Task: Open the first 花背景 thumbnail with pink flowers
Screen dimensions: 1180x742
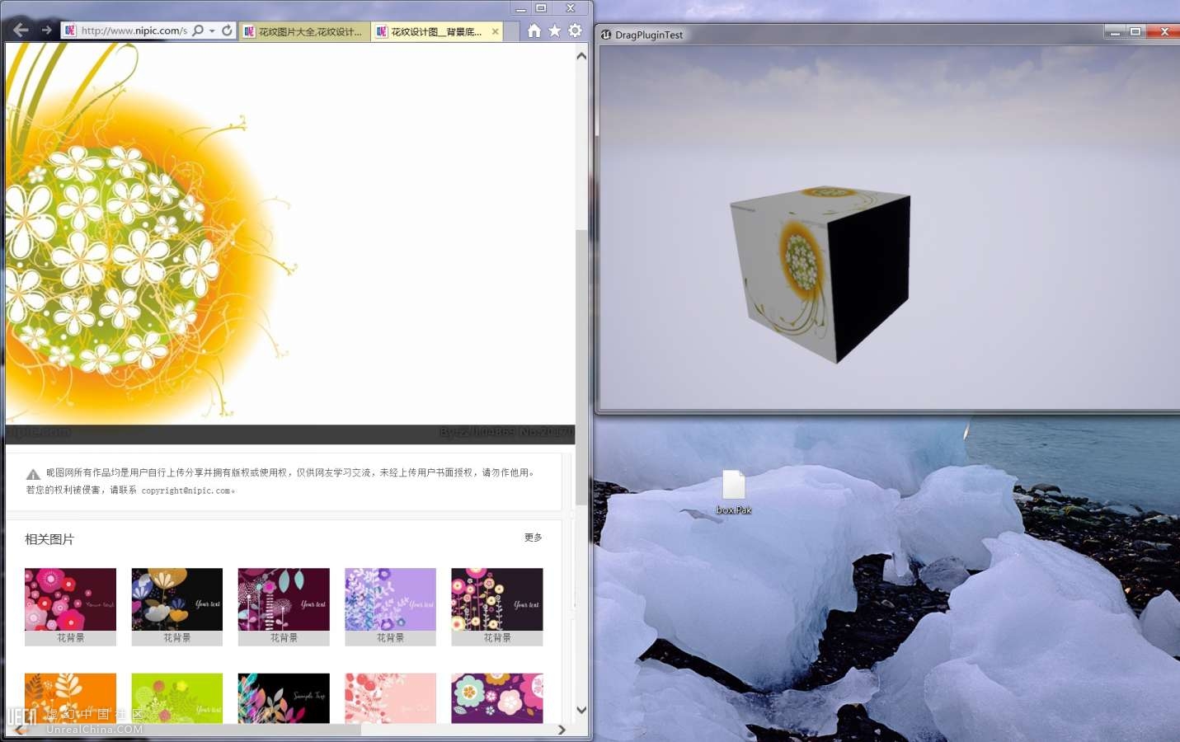Action: pyautogui.click(x=70, y=599)
